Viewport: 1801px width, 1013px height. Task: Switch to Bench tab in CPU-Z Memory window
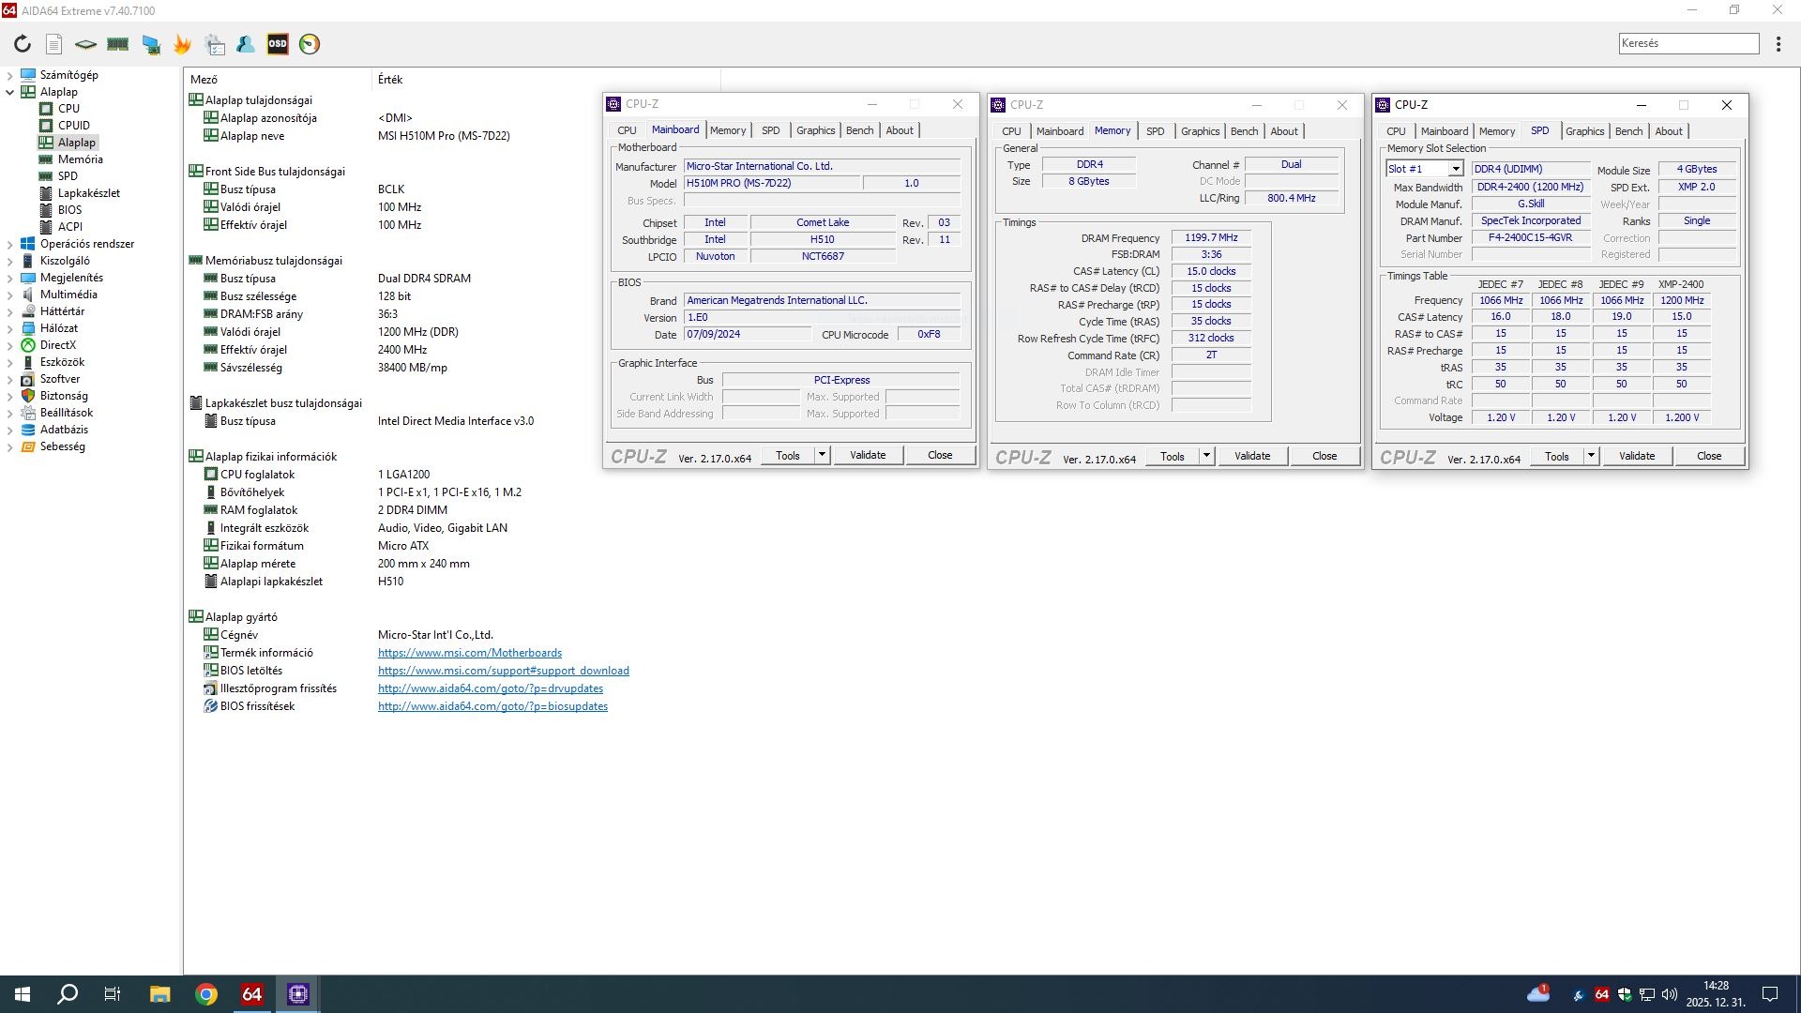[1244, 131]
